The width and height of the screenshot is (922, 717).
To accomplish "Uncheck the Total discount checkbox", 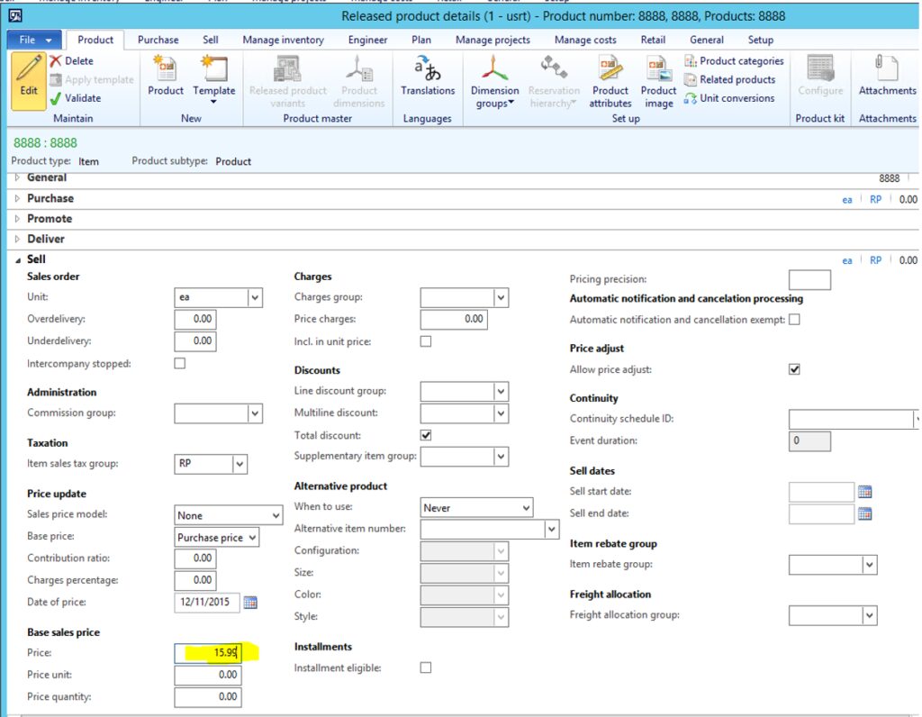I will click(426, 435).
